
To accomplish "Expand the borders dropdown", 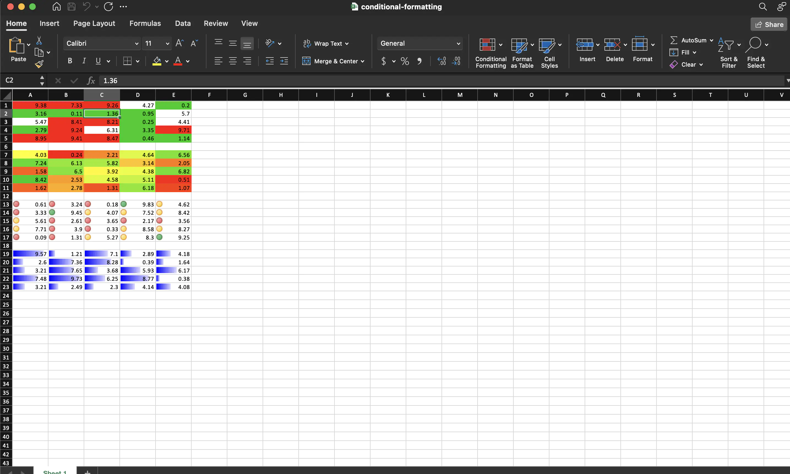I will coord(137,61).
